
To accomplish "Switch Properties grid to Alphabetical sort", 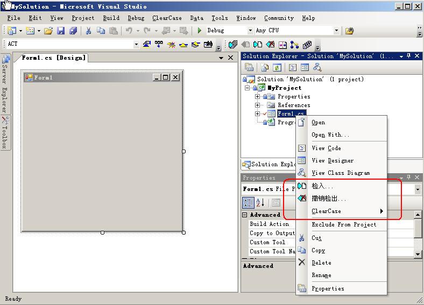I will click(x=260, y=202).
